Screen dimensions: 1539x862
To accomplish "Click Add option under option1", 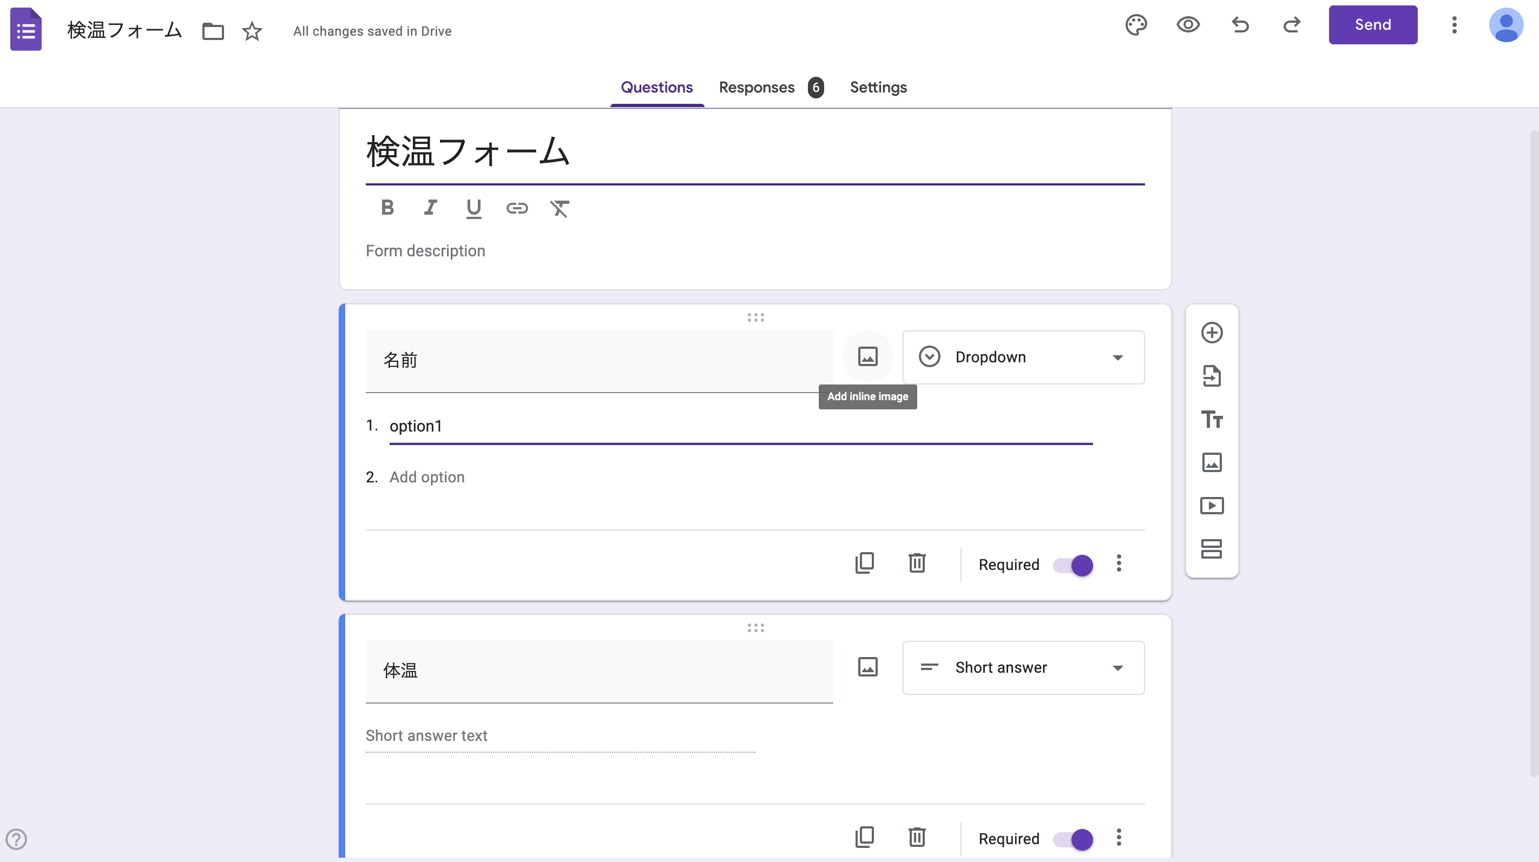I will (x=426, y=477).
